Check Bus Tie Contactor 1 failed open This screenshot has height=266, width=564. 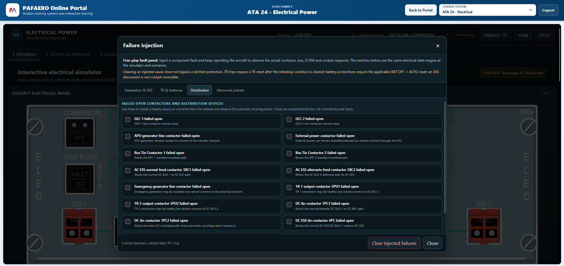tap(128, 154)
